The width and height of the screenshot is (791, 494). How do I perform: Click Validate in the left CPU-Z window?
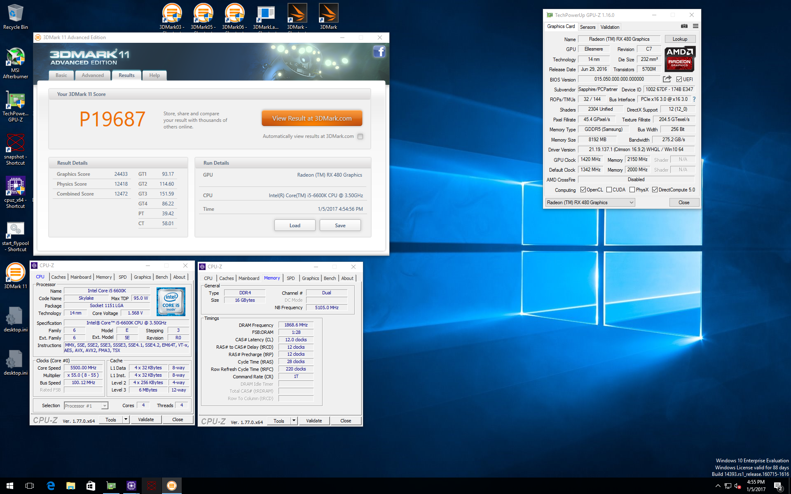[146, 419]
